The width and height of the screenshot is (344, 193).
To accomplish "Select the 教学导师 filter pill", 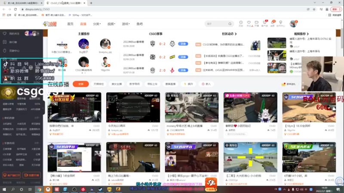I will coord(135,84).
